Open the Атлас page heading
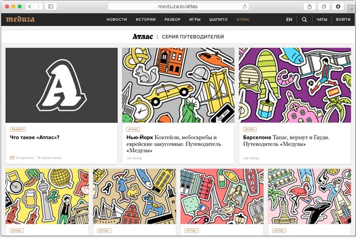The height and width of the screenshot is (238, 356). pos(142,37)
